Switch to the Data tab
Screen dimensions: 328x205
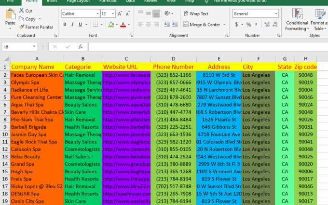click(130, 1)
